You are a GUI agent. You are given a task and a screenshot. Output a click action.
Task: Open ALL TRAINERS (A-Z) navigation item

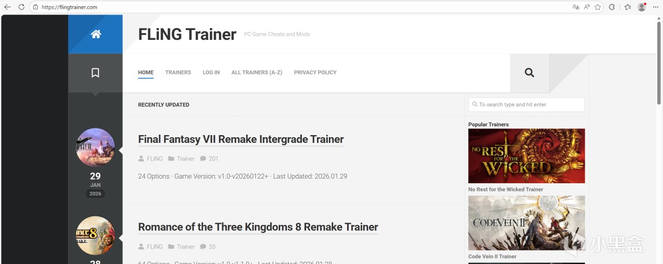[257, 72]
